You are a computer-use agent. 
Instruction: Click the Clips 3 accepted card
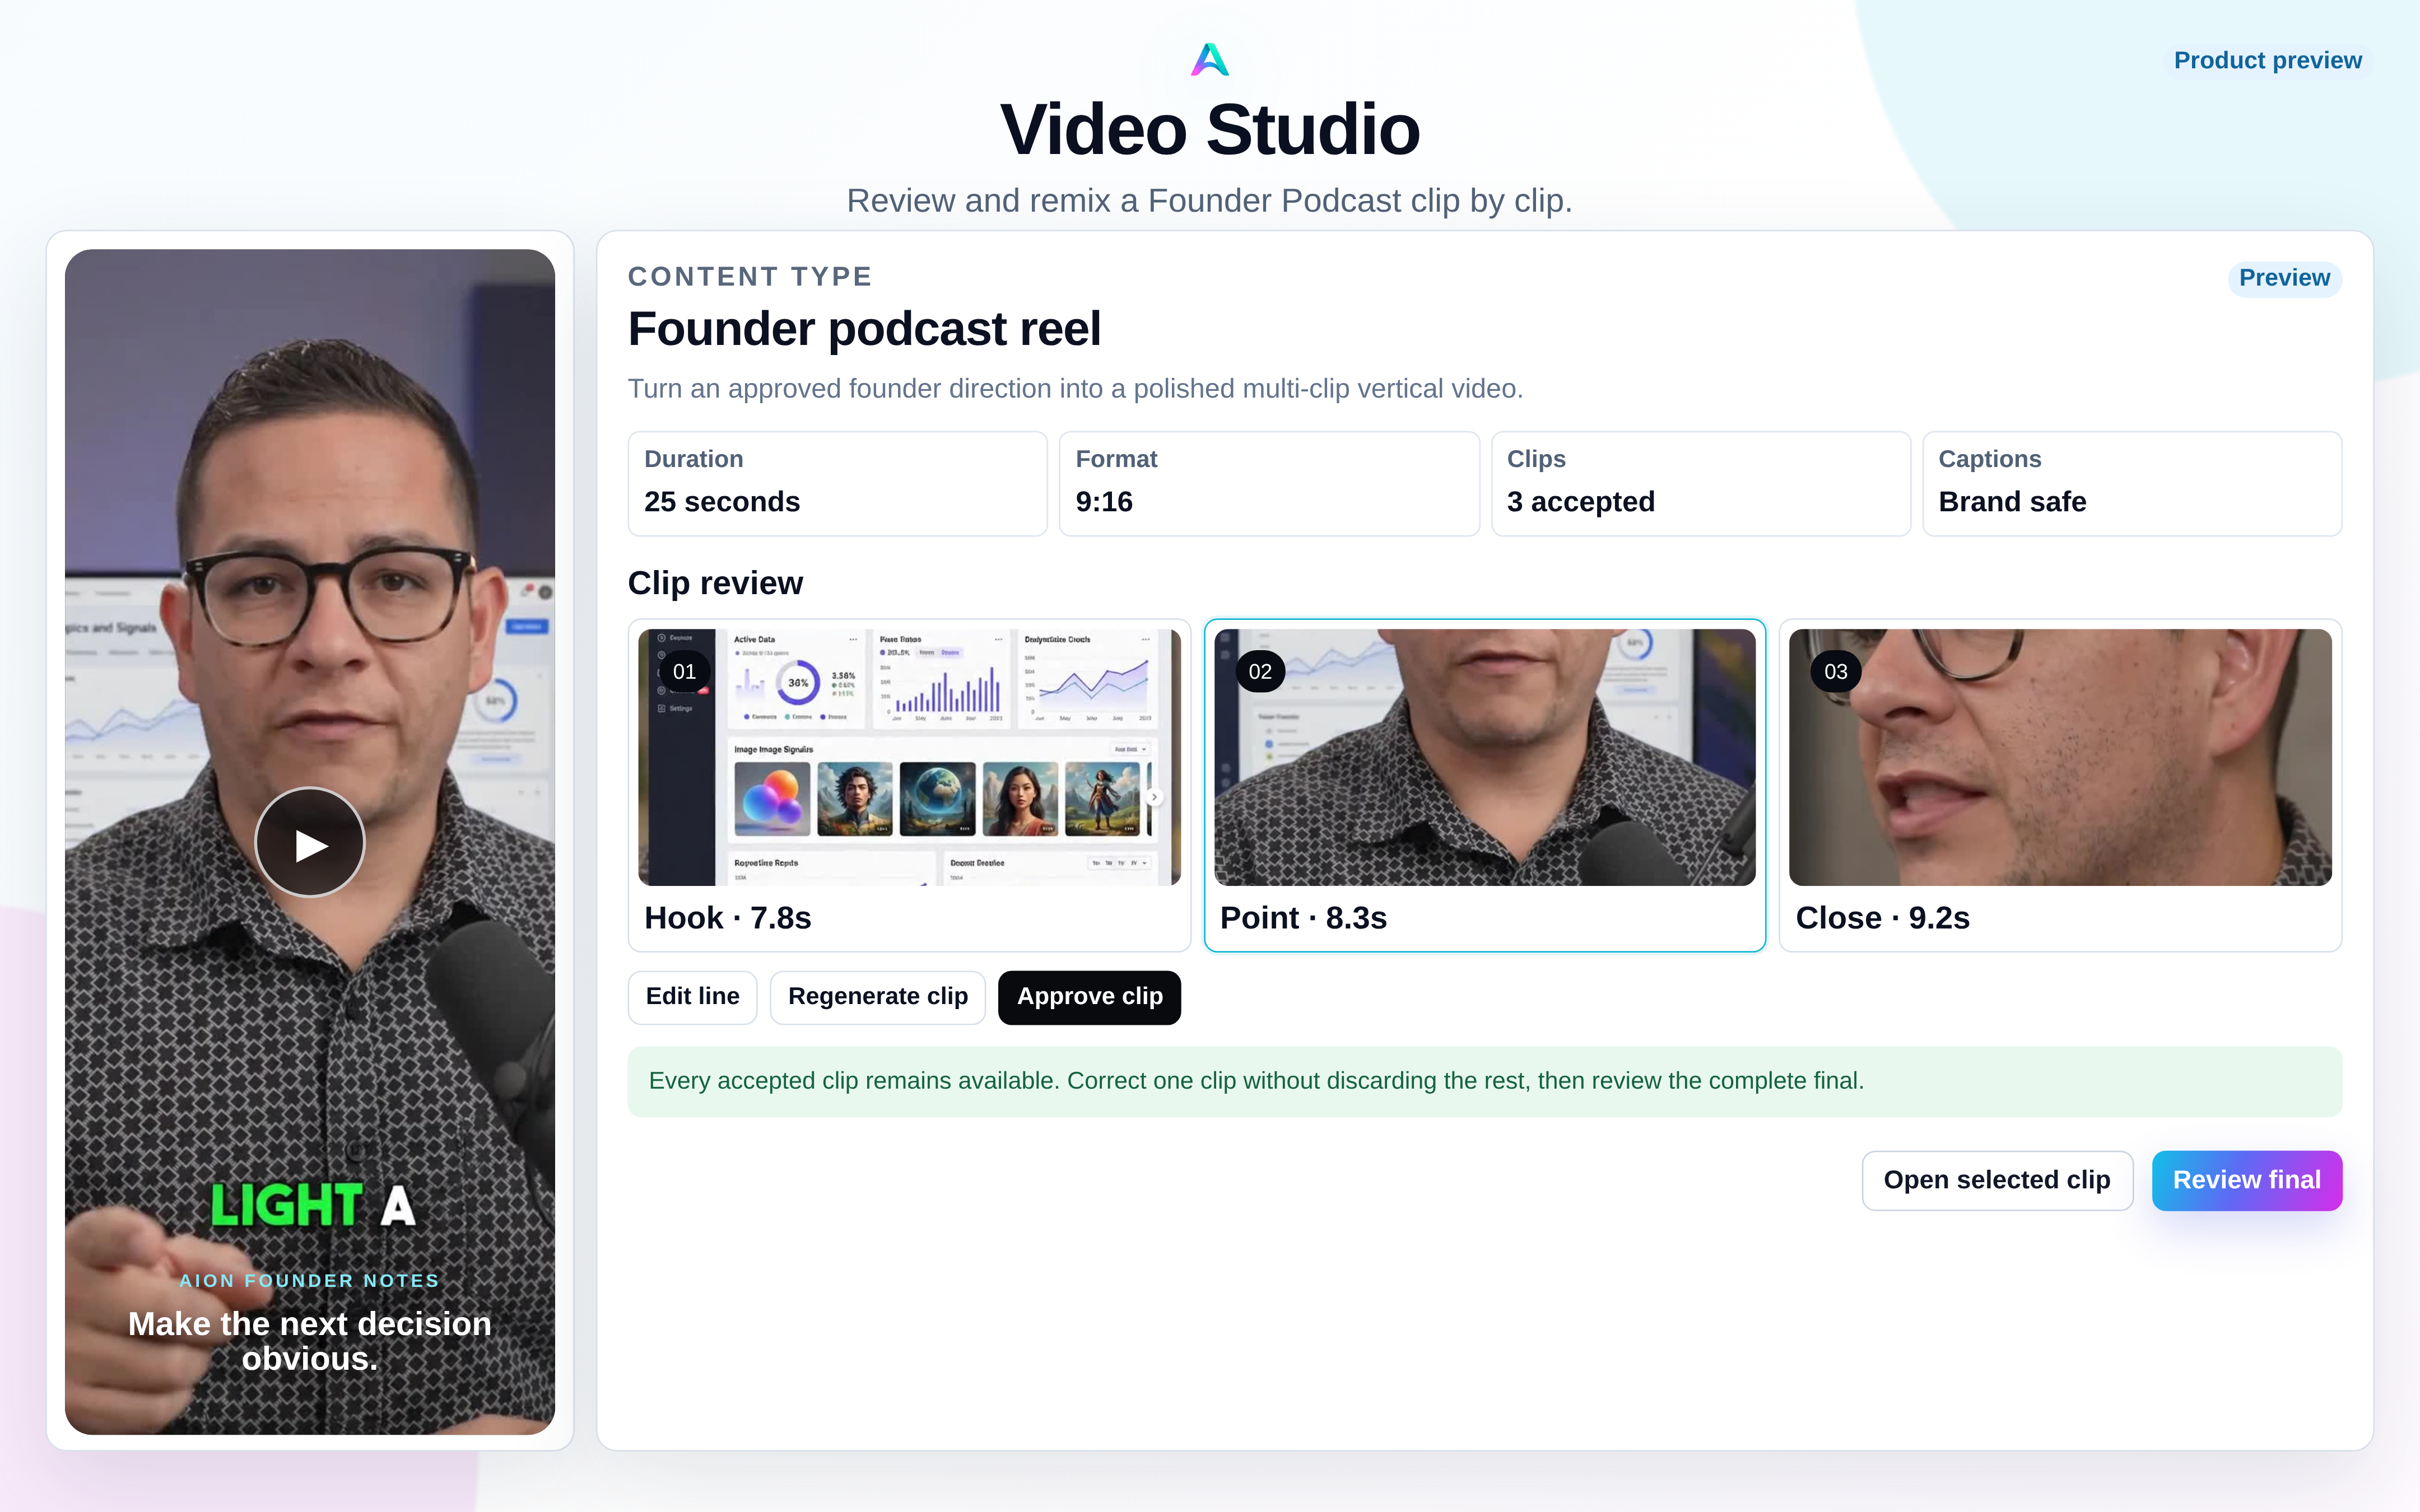[1700, 484]
